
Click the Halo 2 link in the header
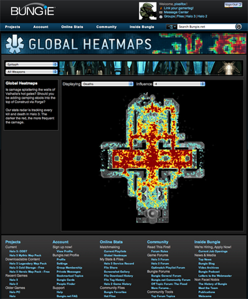[203, 16]
